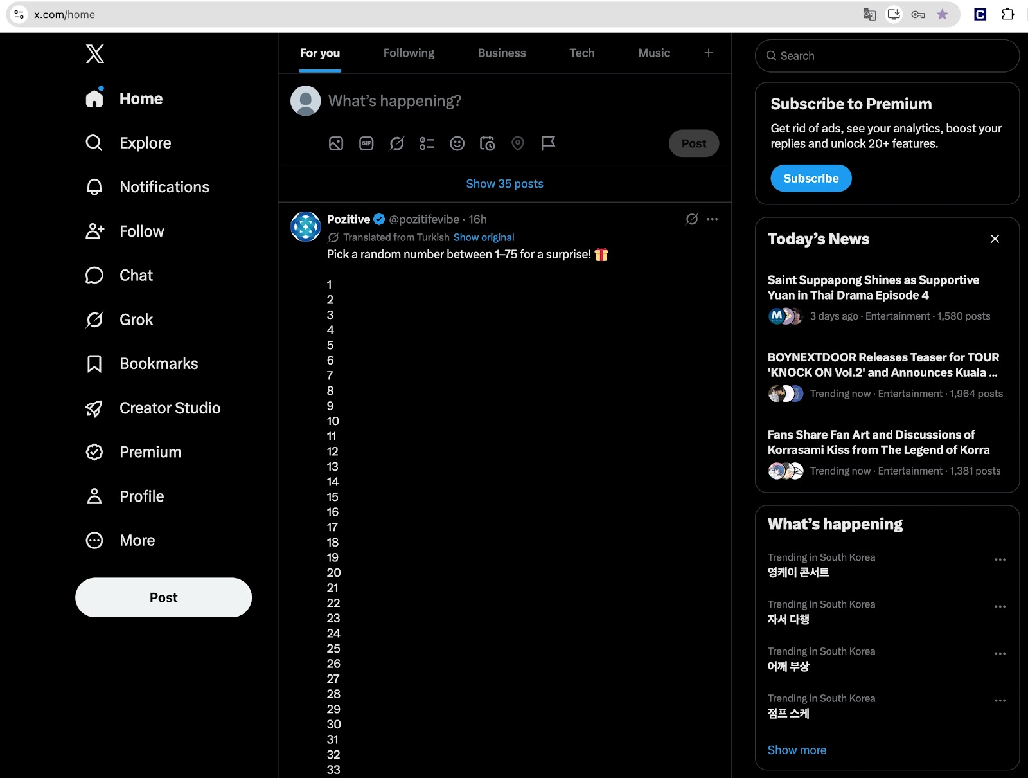Viewport: 1028px width, 778px height.
Task: Open Pozitive profile avatar
Action: pyautogui.click(x=306, y=227)
